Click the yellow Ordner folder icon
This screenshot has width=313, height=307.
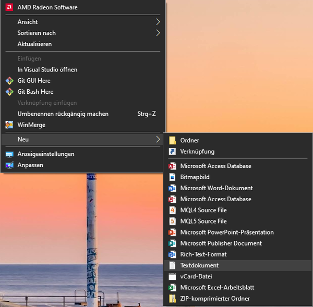(x=172, y=140)
